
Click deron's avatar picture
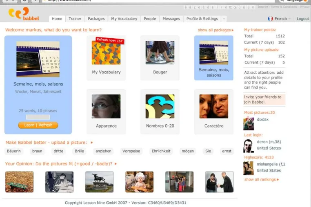click(x=249, y=146)
